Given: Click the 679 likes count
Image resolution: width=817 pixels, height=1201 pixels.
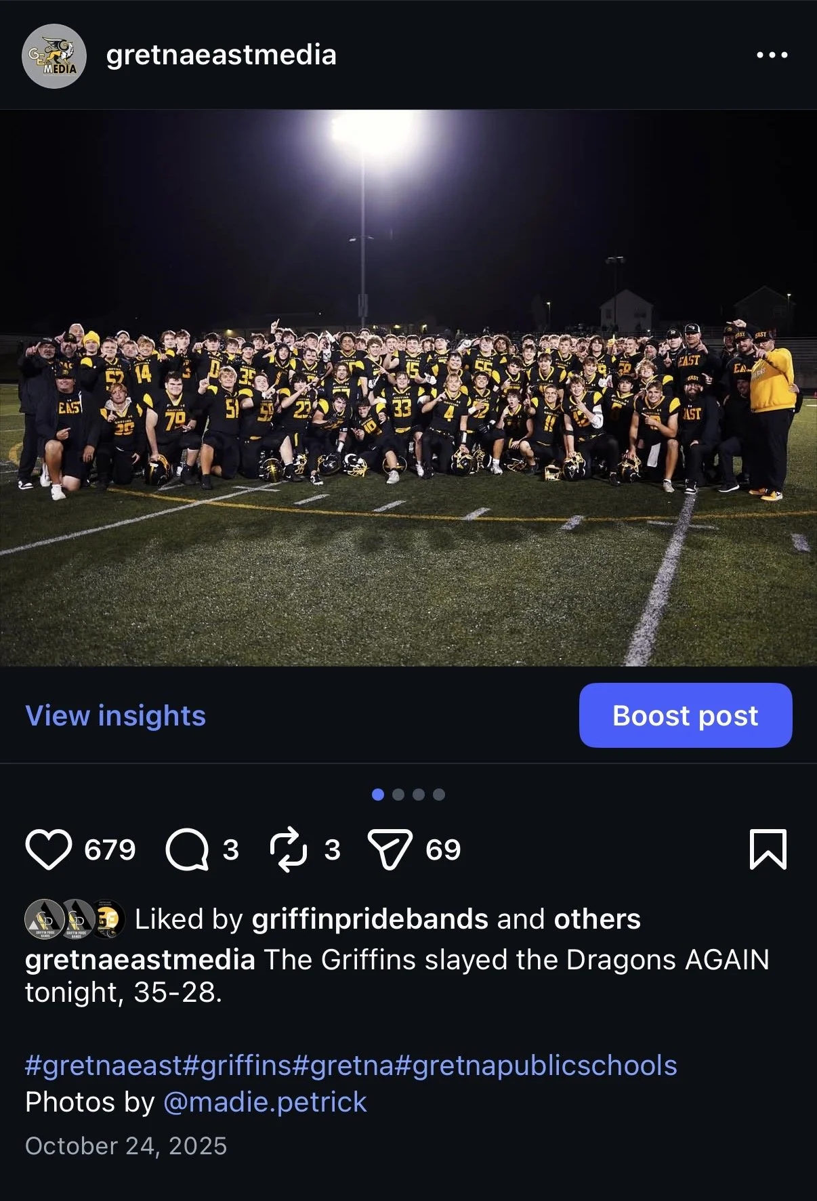Looking at the screenshot, I should 110,849.
